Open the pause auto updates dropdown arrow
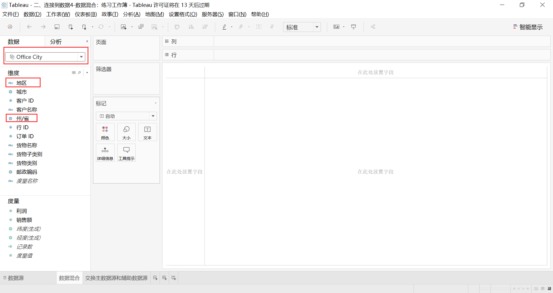This screenshot has width=553, height=293. pyautogui.click(x=92, y=27)
